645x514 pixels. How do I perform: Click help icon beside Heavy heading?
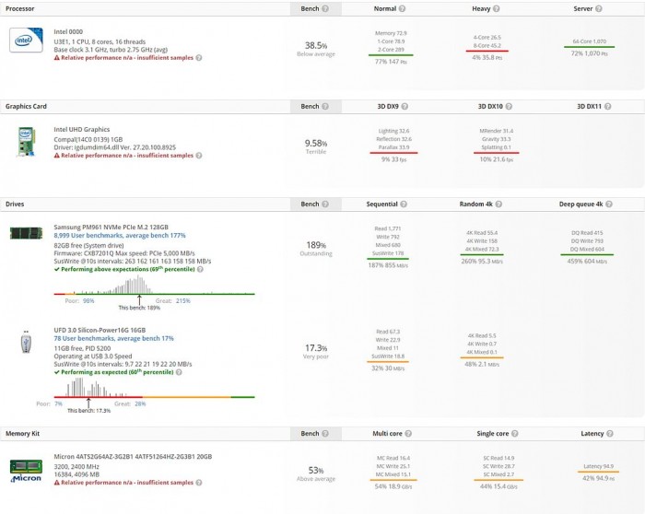coord(497,8)
